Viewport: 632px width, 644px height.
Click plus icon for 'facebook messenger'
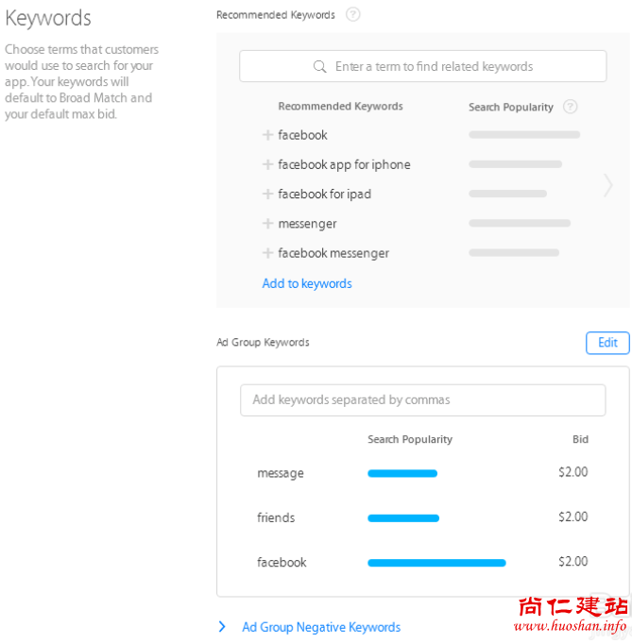267,253
